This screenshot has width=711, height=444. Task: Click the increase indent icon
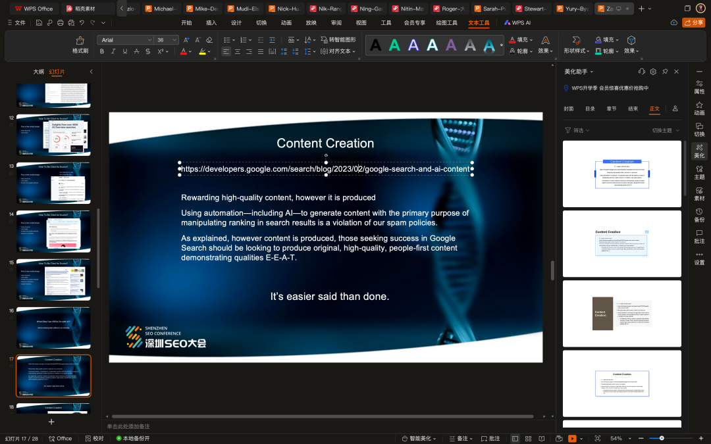pyautogui.click(x=272, y=40)
